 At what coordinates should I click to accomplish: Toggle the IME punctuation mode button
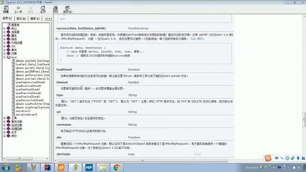tap(282, 158)
